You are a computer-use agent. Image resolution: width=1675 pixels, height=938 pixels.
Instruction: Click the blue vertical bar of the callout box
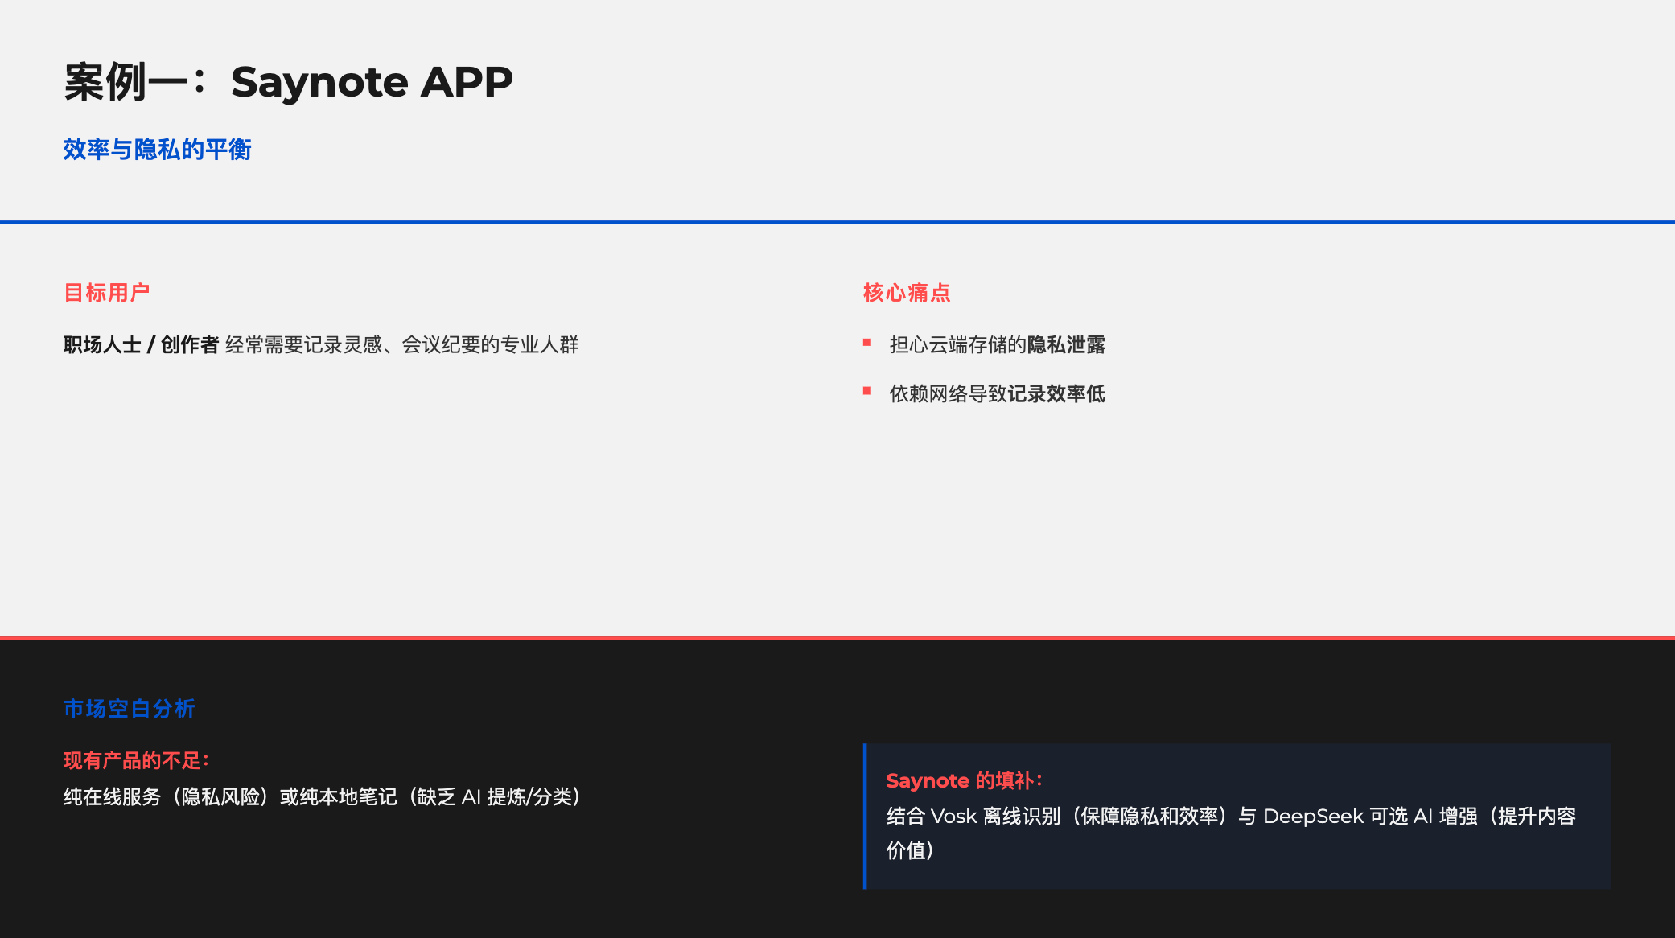pos(865,816)
